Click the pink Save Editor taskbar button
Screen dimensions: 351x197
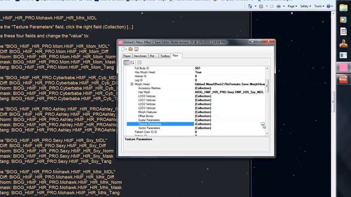coord(343,67)
